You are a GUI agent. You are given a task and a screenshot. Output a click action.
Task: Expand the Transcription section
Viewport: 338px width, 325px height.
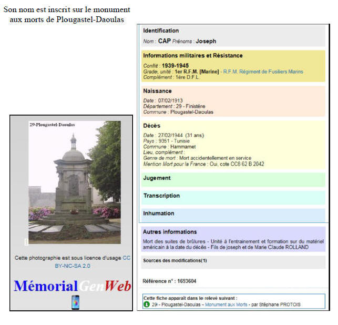click(x=161, y=196)
